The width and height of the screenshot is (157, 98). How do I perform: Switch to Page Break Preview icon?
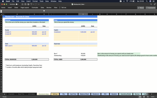(148, 97)
